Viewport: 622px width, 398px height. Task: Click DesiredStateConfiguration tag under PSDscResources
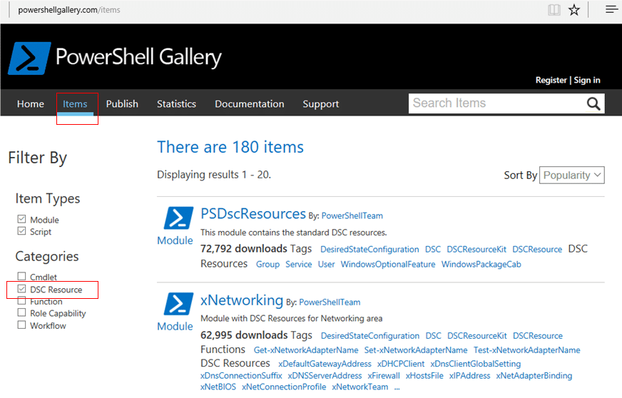click(x=369, y=250)
